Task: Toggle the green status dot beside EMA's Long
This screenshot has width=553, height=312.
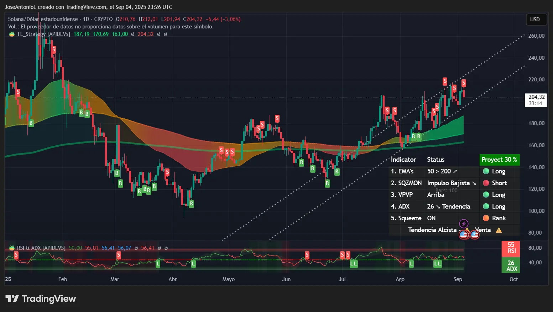Action: pyautogui.click(x=486, y=171)
